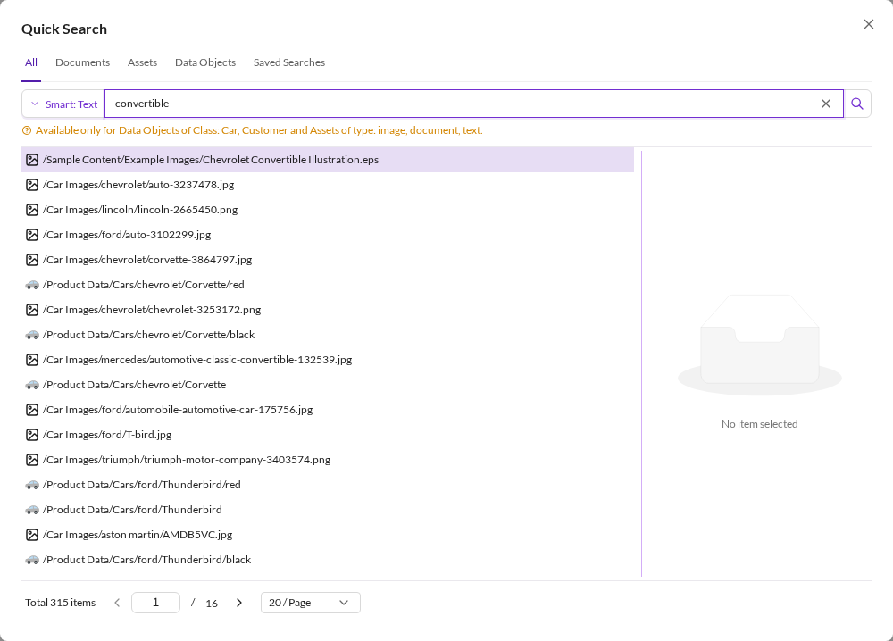
Task: Go to the previous results page
Action: (117, 603)
